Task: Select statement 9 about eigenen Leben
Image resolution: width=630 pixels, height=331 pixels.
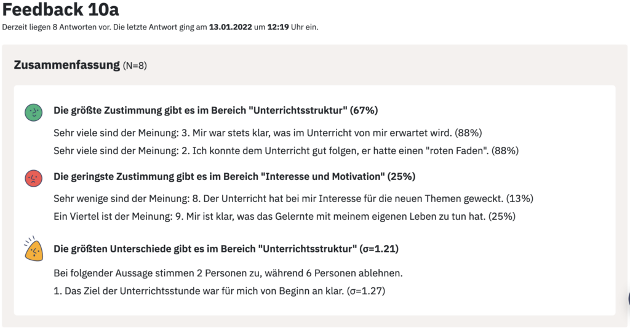Action: pyautogui.click(x=284, y=217)
